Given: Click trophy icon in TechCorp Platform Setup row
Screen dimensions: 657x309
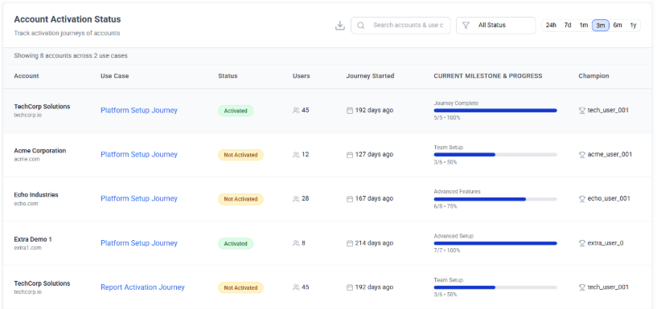Looking at the screenshot, I should pyautogui.click(x=582, y=111).
